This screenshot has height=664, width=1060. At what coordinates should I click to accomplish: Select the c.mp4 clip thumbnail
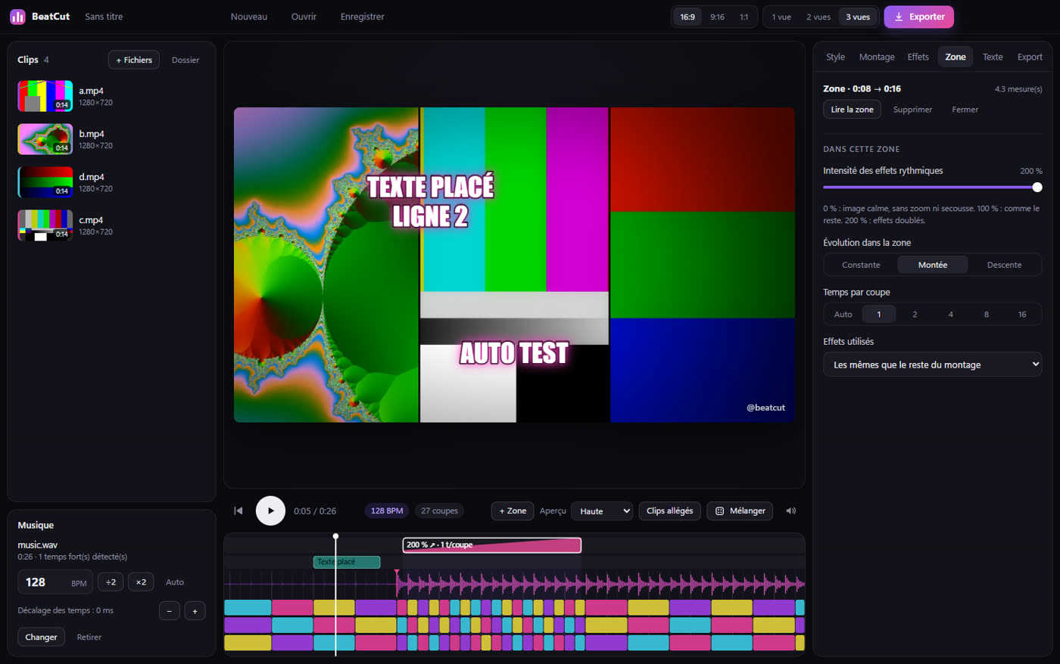click(x=45, y=225)
